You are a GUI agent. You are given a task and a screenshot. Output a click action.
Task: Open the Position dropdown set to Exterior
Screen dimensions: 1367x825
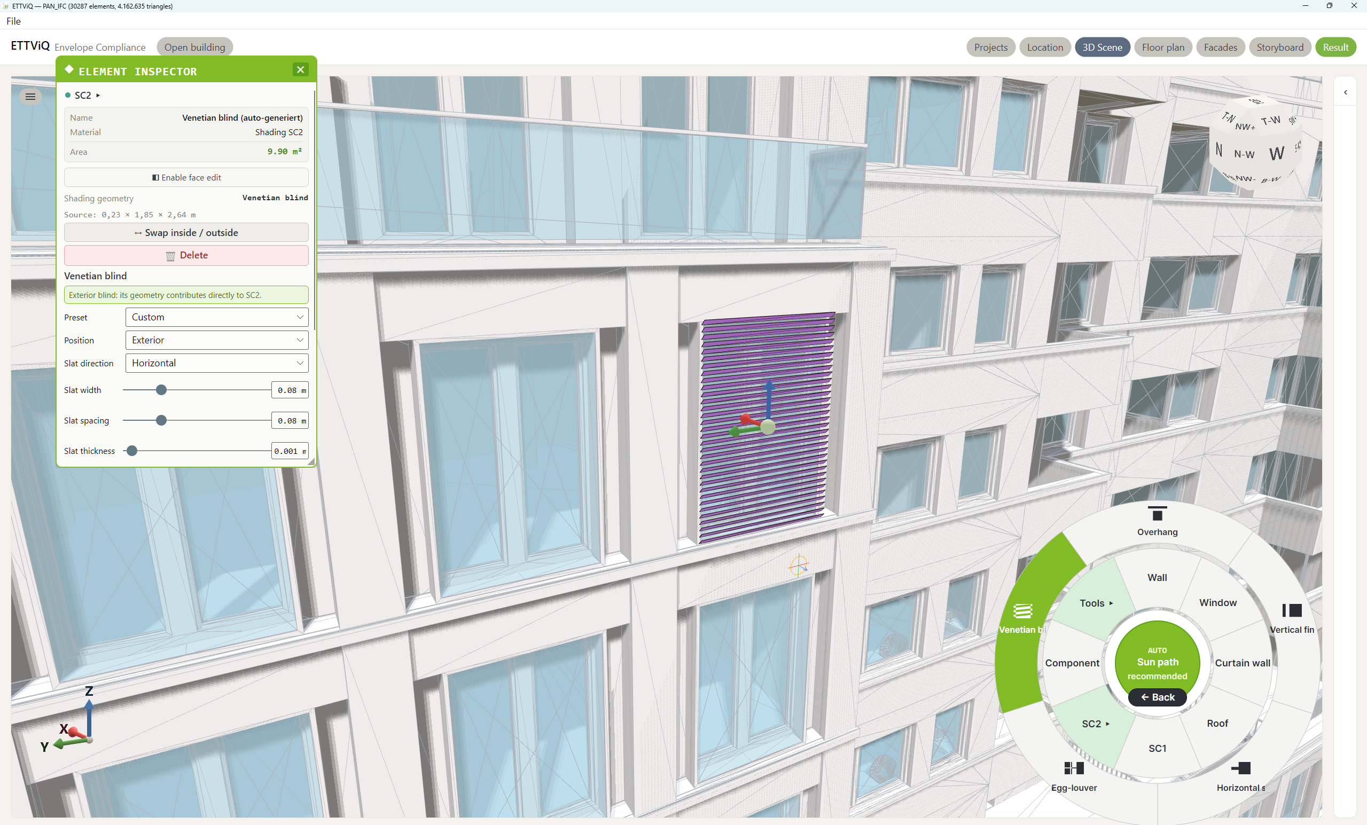(x=217, y=341)
